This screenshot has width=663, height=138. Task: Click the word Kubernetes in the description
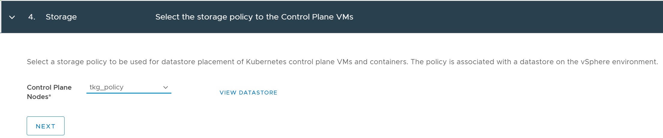(266, 62)
